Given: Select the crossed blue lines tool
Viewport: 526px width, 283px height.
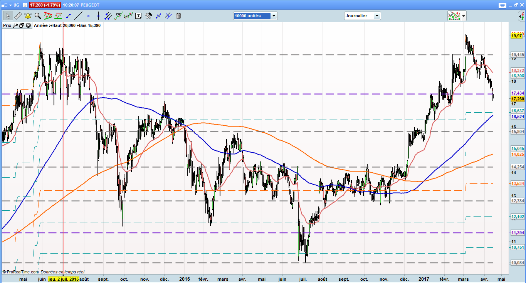Looking at the screenshot, I should coord(168,16).
